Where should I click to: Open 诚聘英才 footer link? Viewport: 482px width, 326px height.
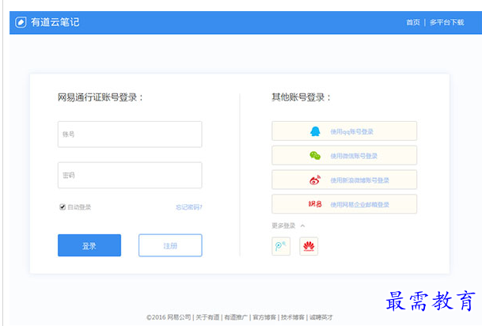click(x=321, y=317)
